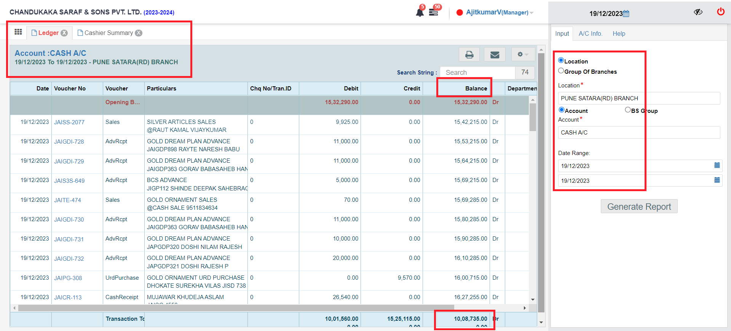The width and height of the screenshot is (731, 331).
Task: Click the header date 19/12/2023
Action: pos(606,14)
